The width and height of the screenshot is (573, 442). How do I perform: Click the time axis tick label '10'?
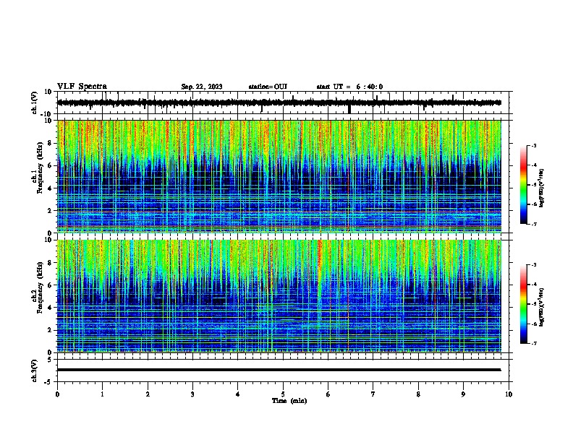[509, 394]
